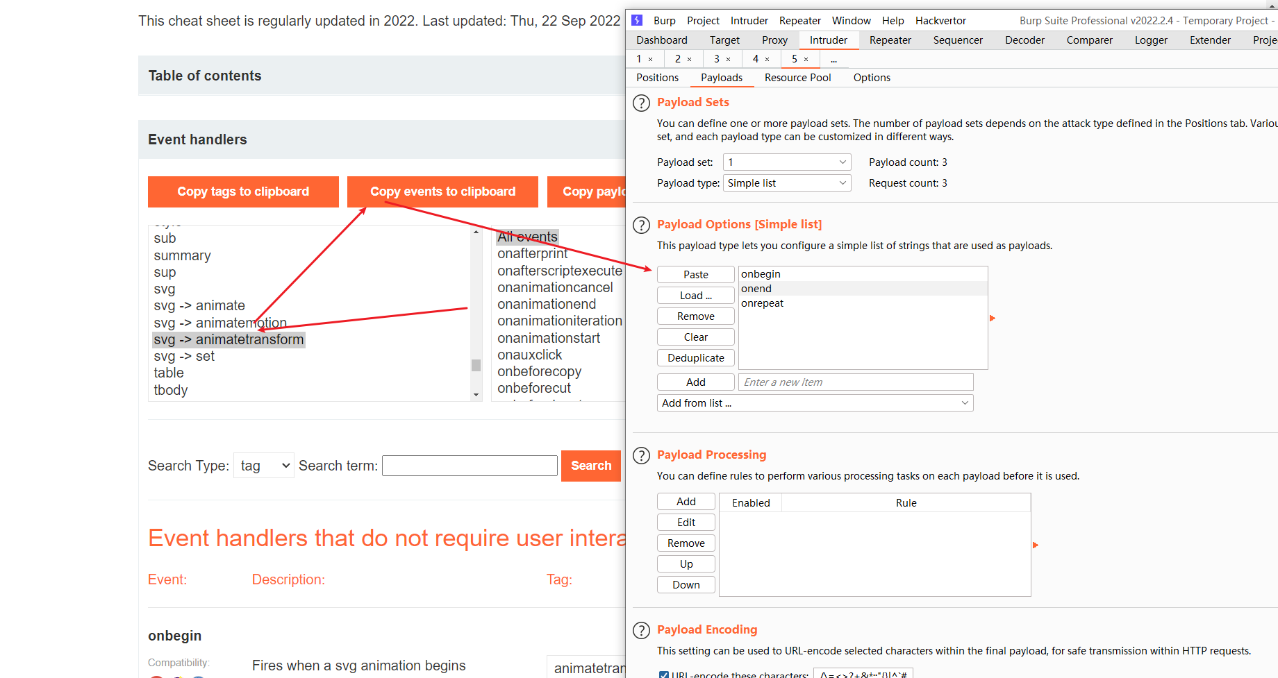Click Add button next to new item field
1278x678 pixels.
pyautogui.click(x=695, y=382)
